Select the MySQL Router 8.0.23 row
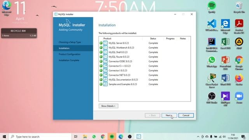This screenshot has width=249, height=140. 144,57
